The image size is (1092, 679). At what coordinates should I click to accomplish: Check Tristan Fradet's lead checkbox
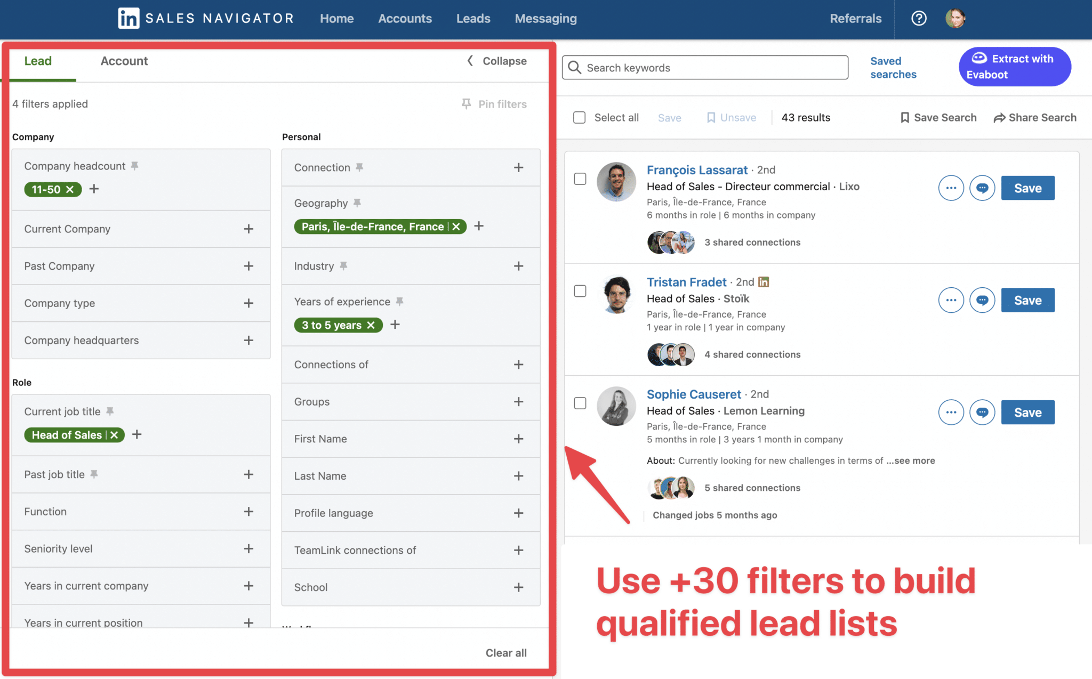tap(580, 291)
